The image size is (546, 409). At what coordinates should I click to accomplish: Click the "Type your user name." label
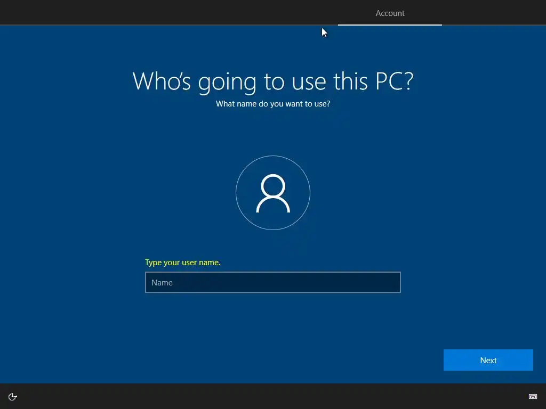coord(183,262)
